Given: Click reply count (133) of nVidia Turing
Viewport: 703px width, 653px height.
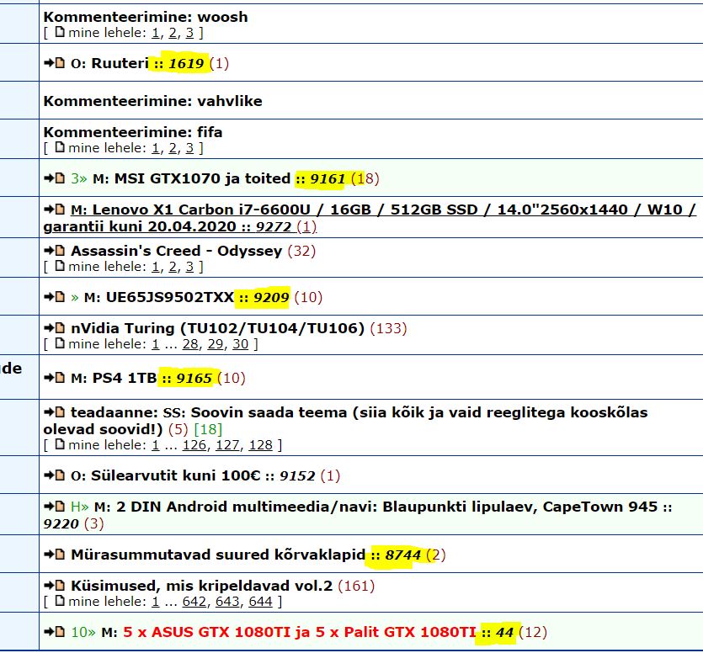Looking at the screenshot, I should click(388, 328).
